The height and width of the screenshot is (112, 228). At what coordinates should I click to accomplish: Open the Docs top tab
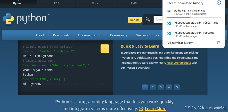95,3
